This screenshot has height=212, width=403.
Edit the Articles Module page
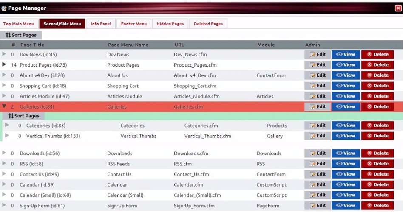[x=318, y=96]
